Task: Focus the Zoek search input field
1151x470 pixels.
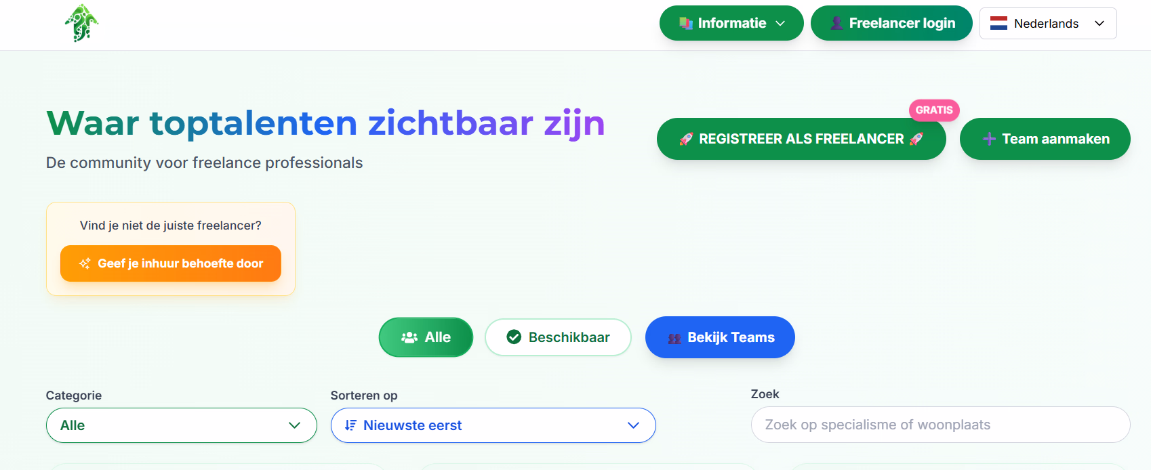Action: pos(940,425)
